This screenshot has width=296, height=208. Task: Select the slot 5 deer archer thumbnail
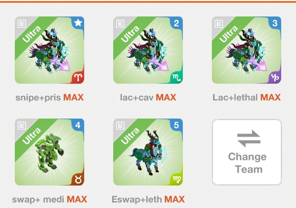point(148,152)
